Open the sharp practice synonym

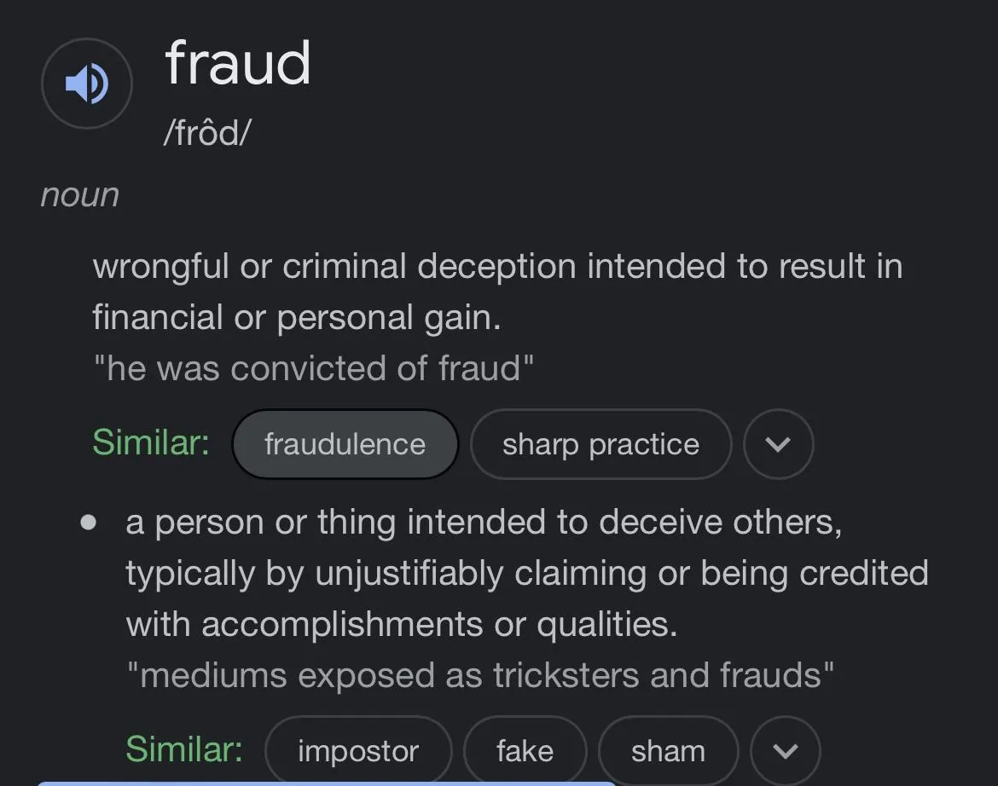click(x=601, y=444)
